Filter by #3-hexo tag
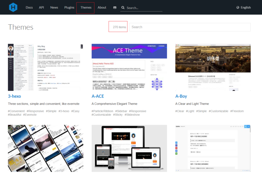This screenshot has height=175, width=262. 64,111
